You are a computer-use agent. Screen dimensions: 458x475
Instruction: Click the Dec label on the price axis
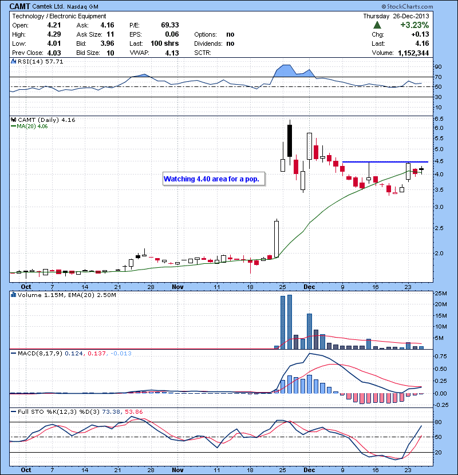(x=309, y=287)
